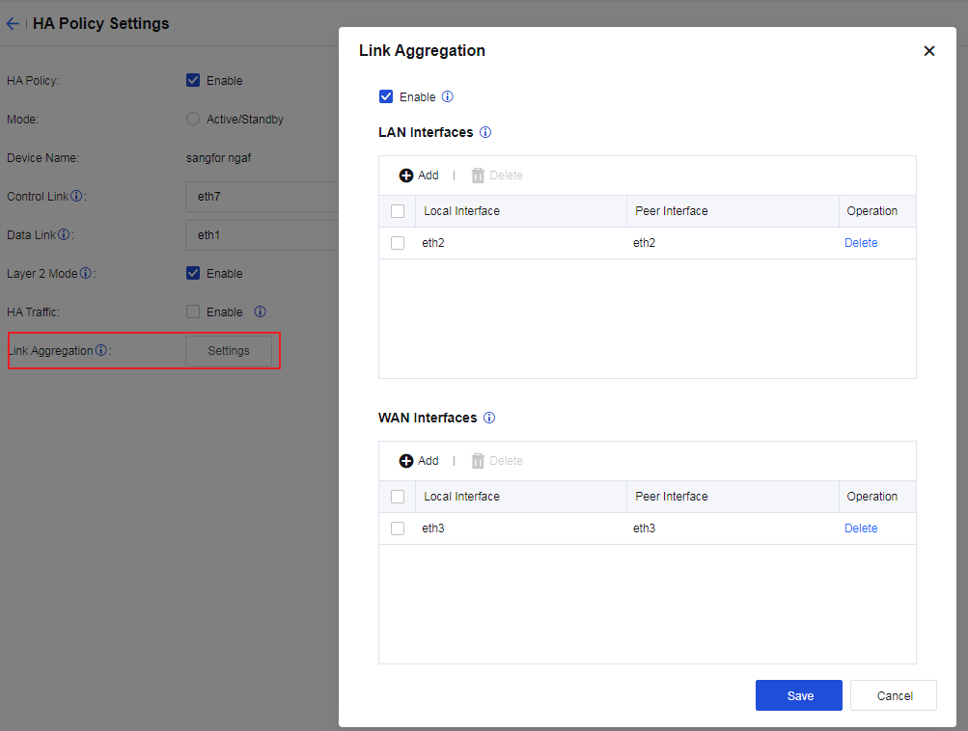The image size is (968, 731).
Task: Close the Link Aggregation dialog with X
Action: click(x=929, y=51)
